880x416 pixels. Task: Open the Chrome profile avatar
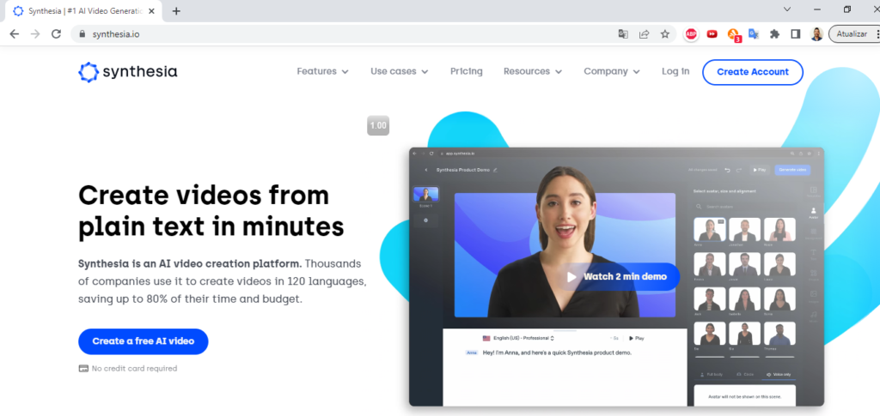816,34
